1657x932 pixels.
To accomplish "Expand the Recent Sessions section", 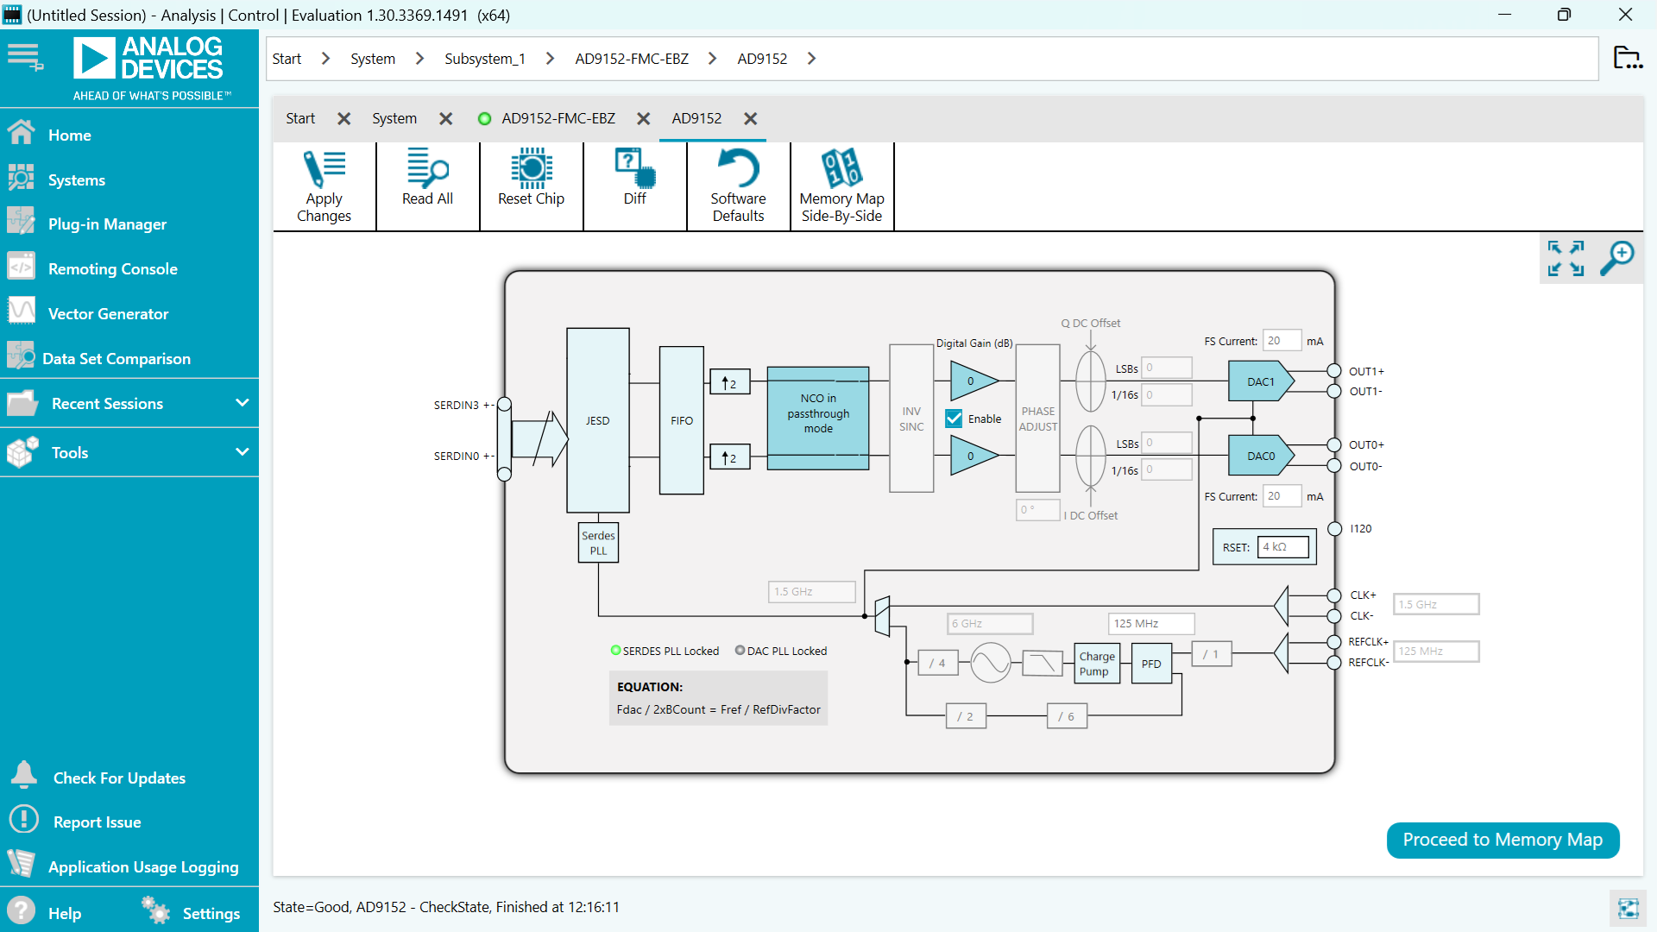I will point(242,403).
